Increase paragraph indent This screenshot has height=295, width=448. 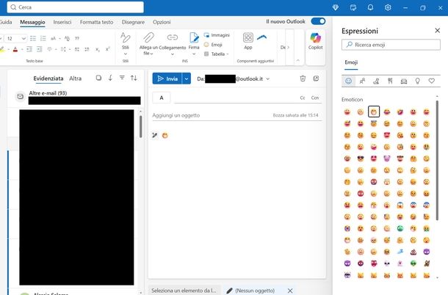click(40, 49)
